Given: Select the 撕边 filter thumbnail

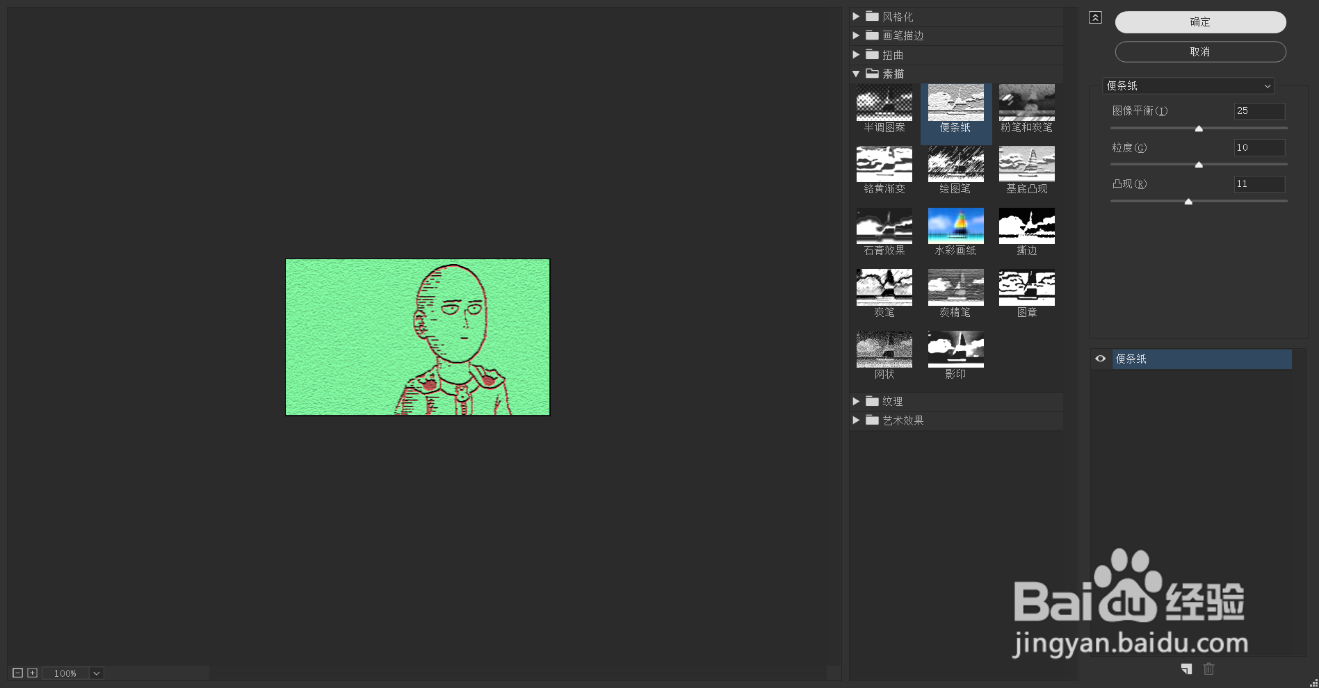Looking at the screenshot, I should [x=1027, y=226].
